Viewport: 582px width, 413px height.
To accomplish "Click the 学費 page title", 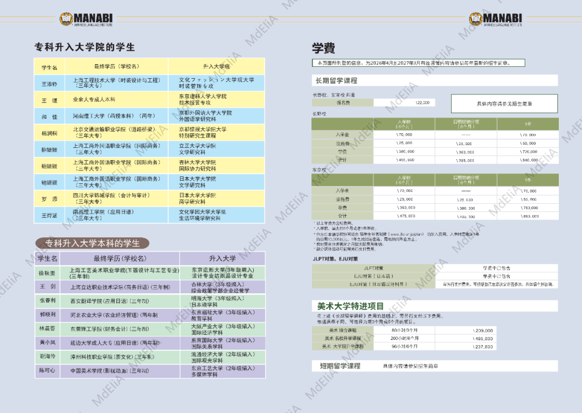I will pos(323,49).
